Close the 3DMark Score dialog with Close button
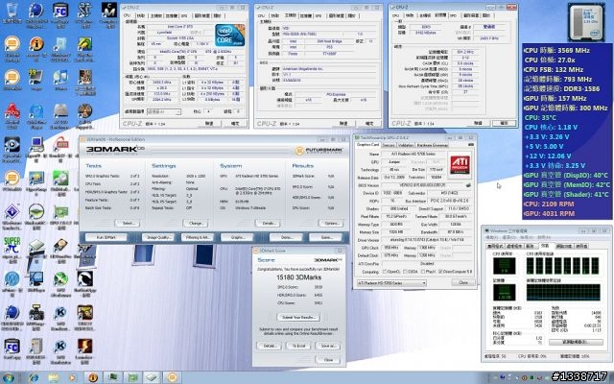Image resolution: width=614 pixels, height=384 pixels. pos(328,360)
